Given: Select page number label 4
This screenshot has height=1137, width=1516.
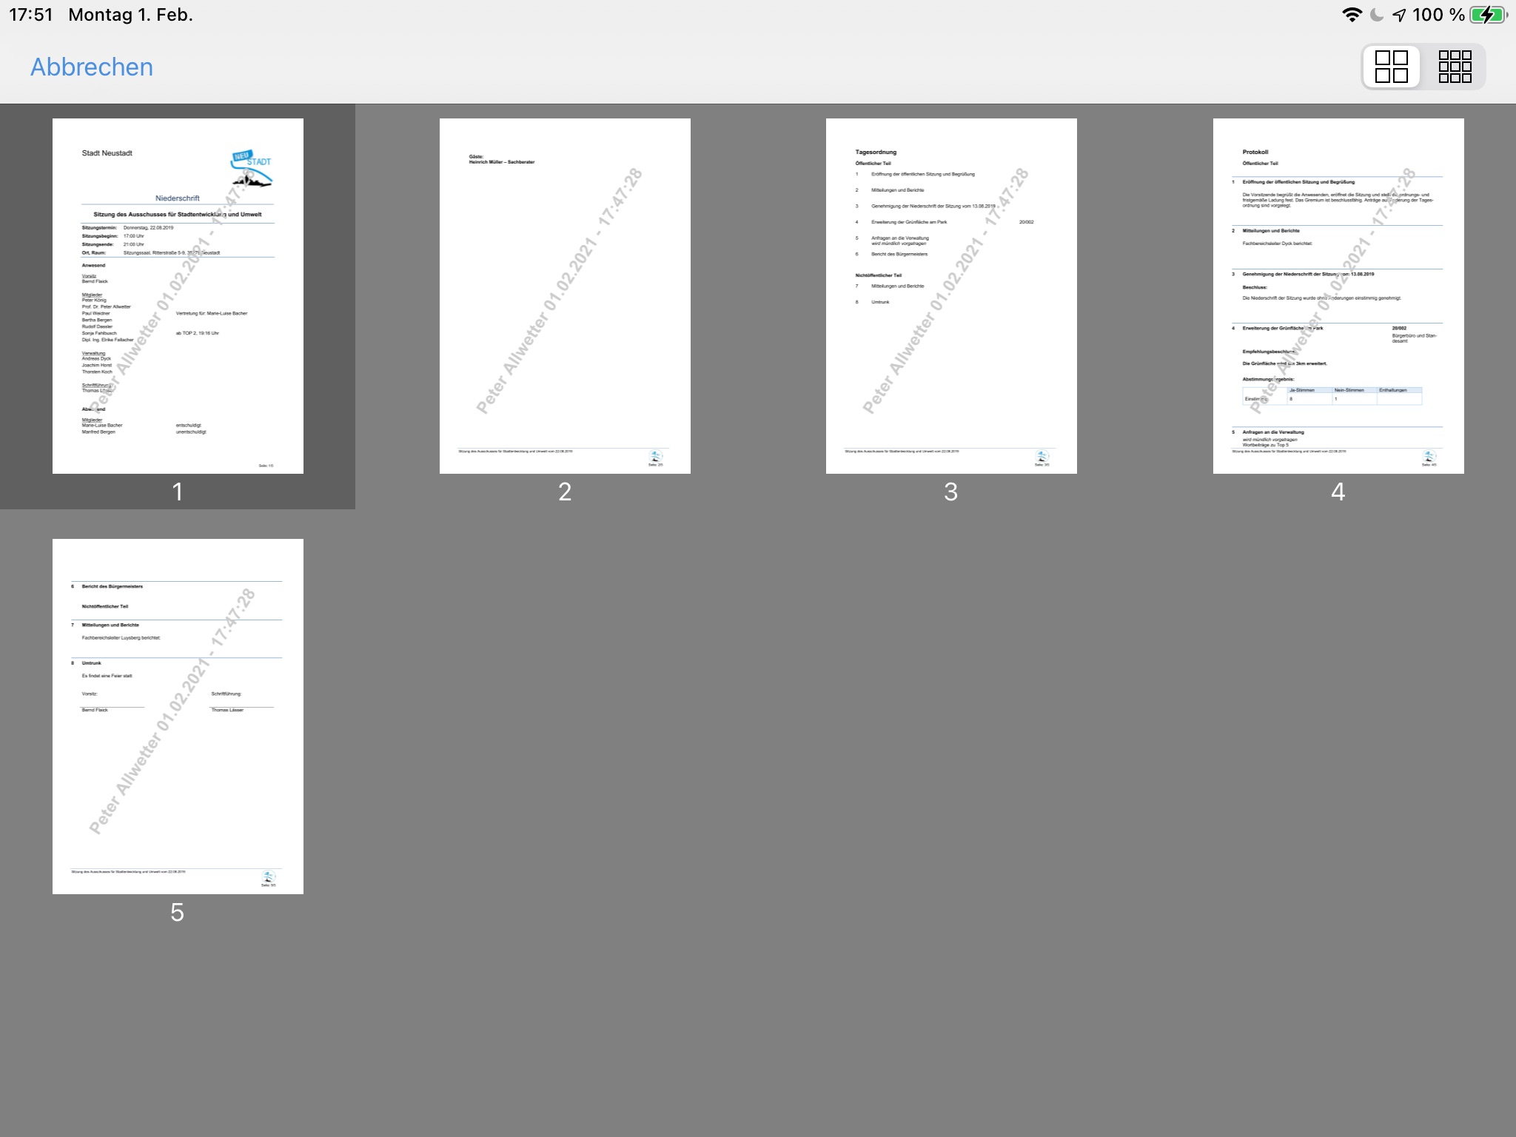Looking at the screenshot, I should (1338, 492).
